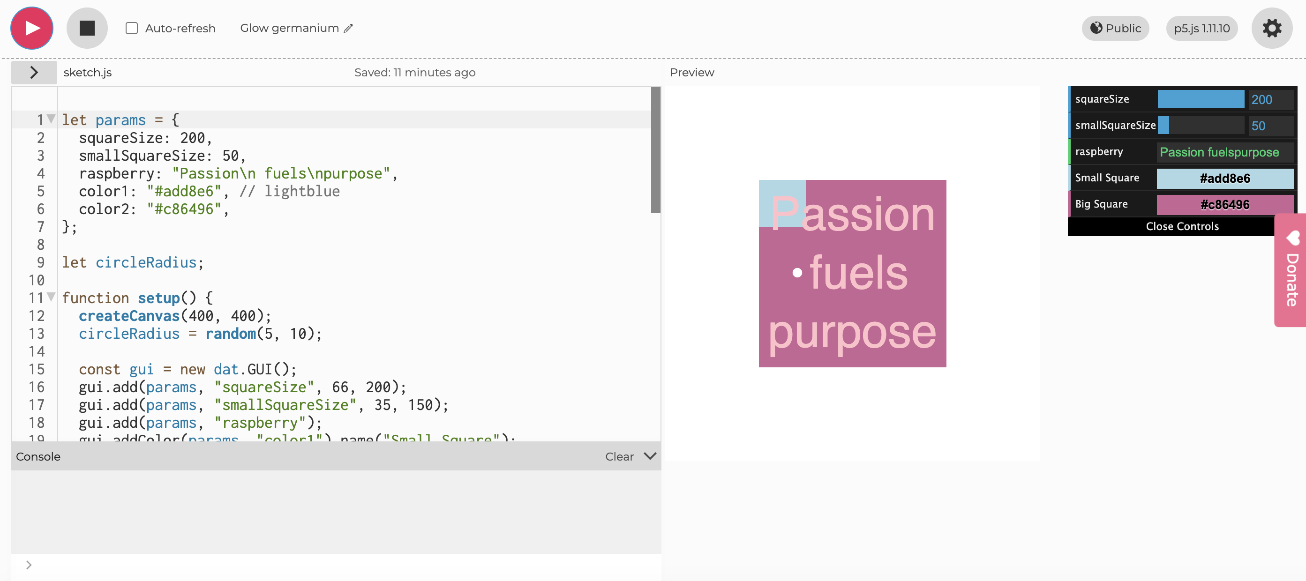Click Close Controls in the GUI panel
1306x581 pixels.
[x=1182, y=226]
